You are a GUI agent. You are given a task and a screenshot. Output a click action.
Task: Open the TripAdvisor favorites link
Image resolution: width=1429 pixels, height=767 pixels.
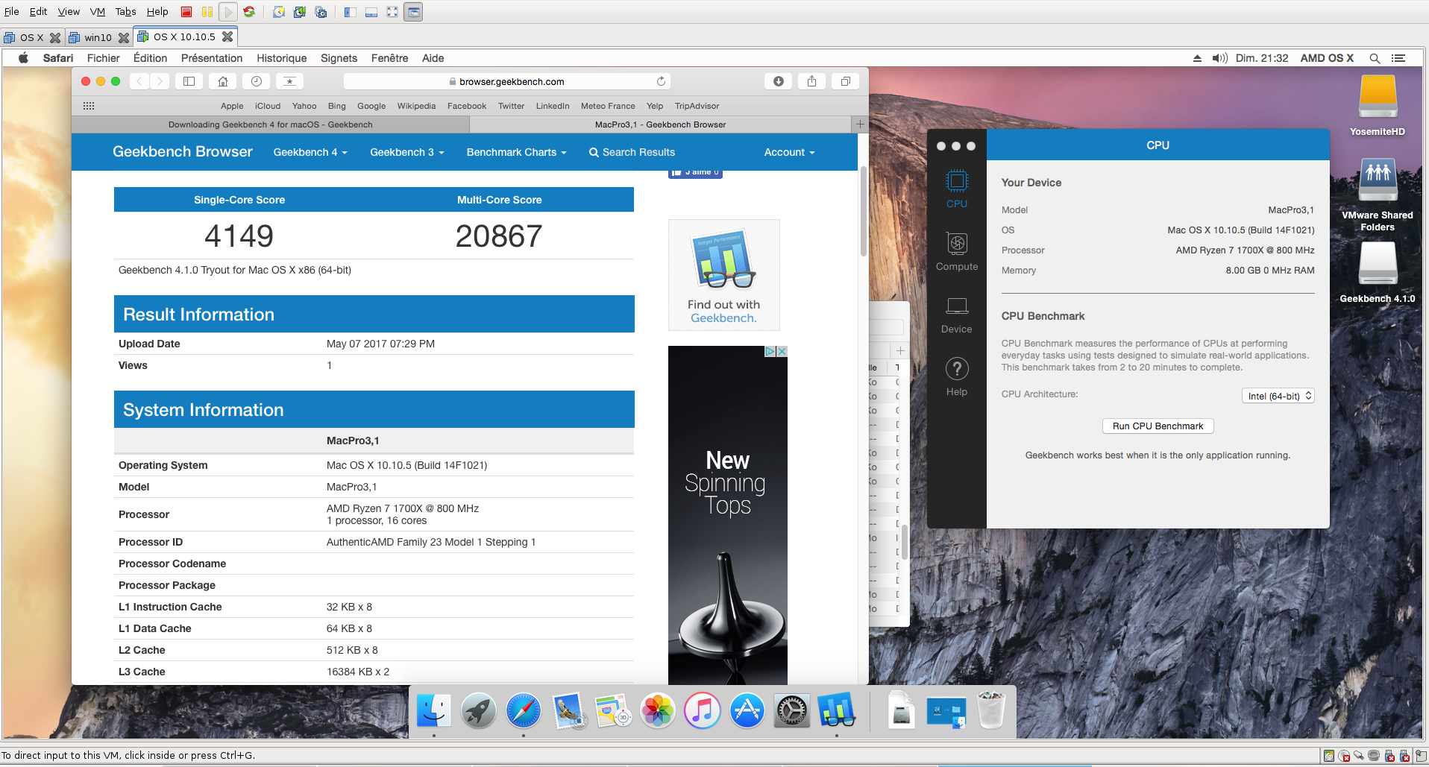(697, 106)
